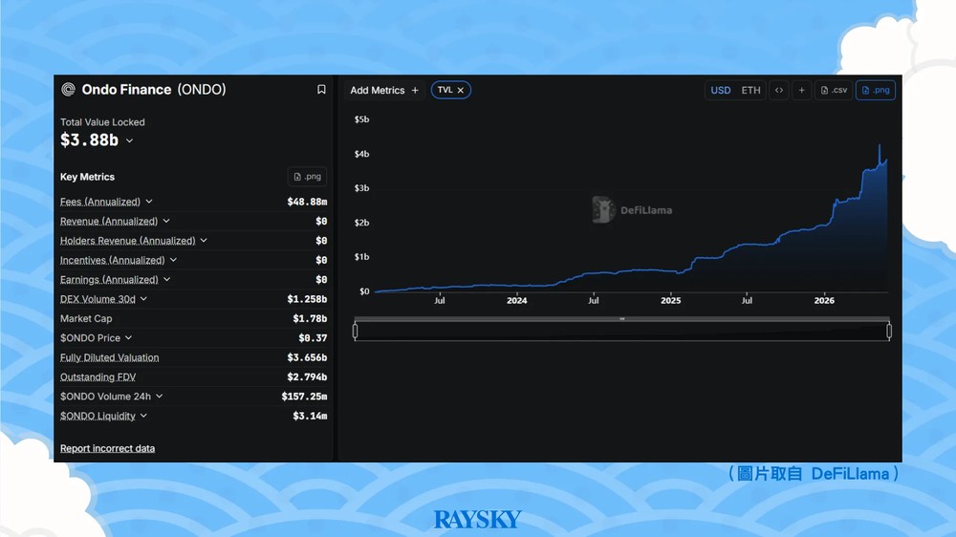Click the $157.25m volume value
Screen dimensions: 956x537
[x=304, y=397]
